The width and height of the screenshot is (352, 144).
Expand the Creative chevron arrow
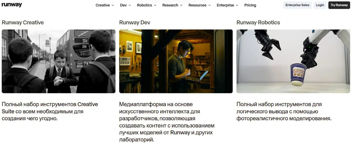[113, 5]
